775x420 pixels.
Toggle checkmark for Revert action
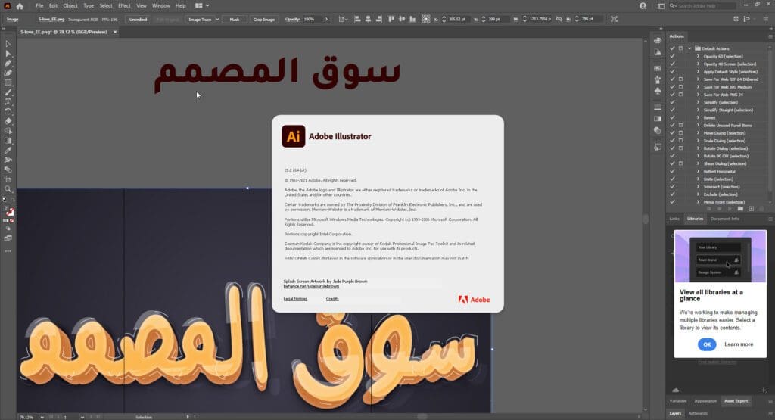click(672, 117)
